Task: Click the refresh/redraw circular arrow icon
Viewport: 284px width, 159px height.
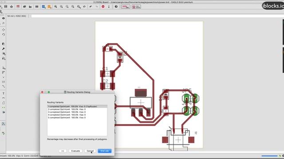Action: 84,7
